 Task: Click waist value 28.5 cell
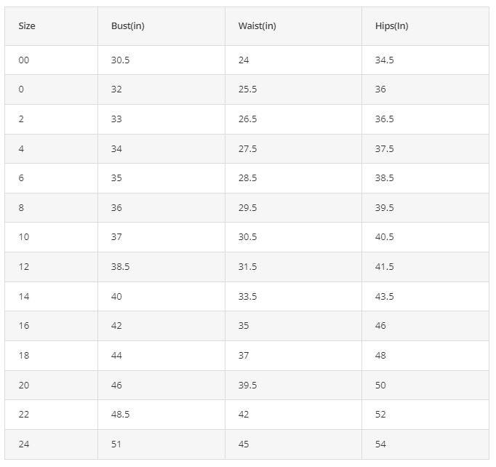click(293, 178)
